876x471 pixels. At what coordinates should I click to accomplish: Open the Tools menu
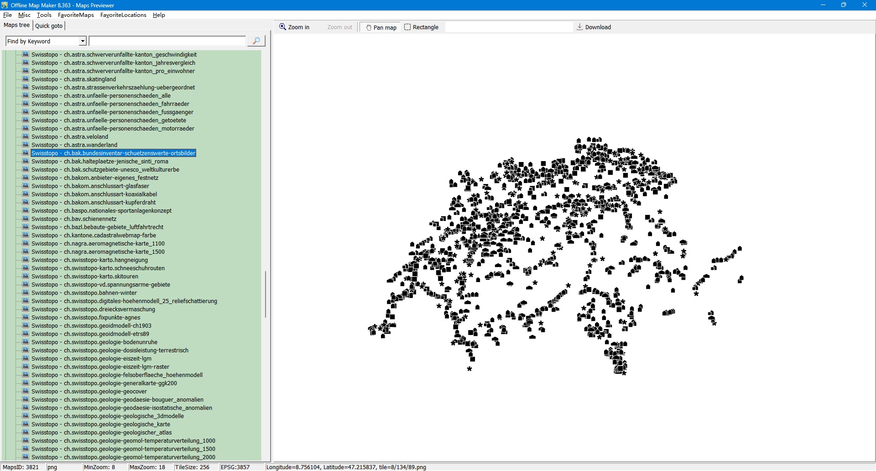tap(44, 15)
